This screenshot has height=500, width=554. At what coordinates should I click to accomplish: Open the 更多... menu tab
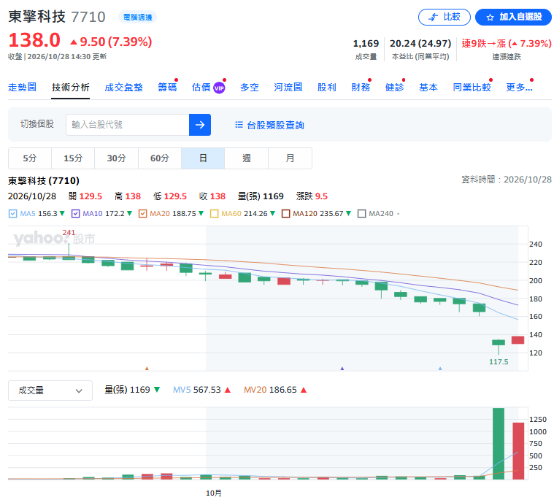(519, 88)
